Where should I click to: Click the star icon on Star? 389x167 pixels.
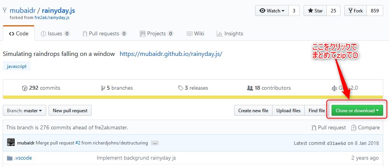tap(310, 10)
